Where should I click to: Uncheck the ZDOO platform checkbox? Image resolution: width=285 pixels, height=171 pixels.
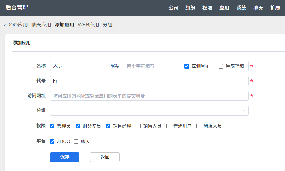(x=52, y=141)
